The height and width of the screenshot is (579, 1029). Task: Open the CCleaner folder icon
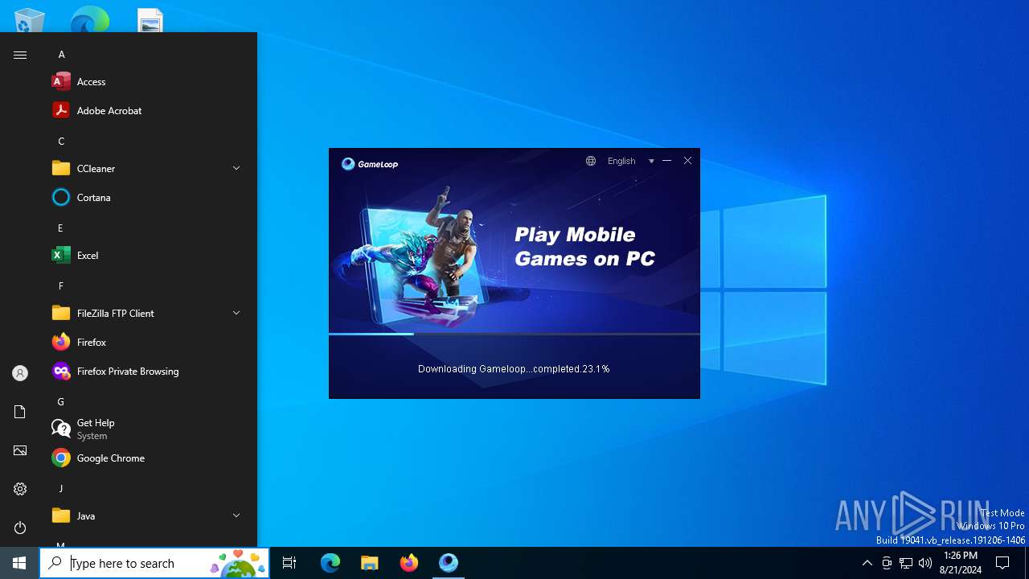coord(61,168)
